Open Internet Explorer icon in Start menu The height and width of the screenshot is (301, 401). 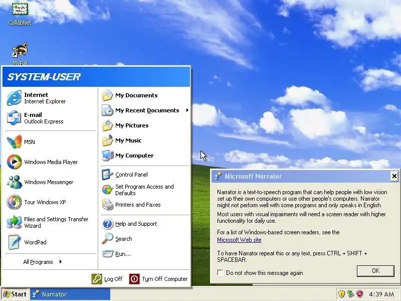[x=14, y=98]
